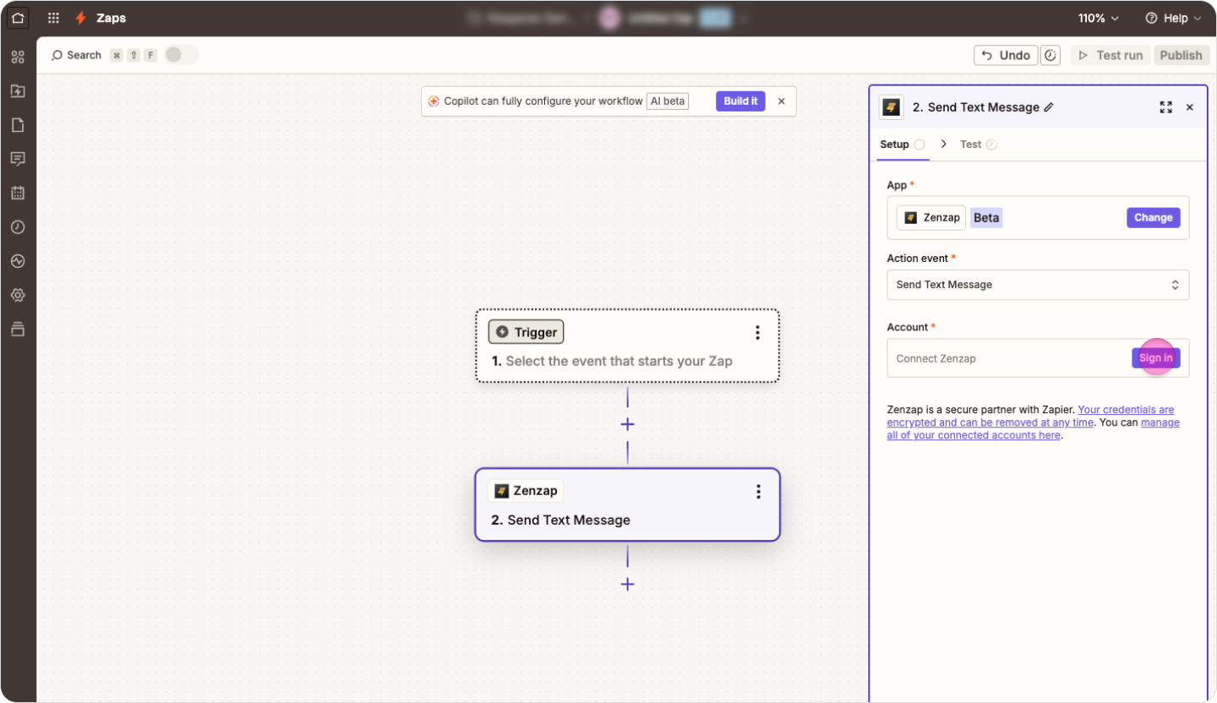Open the clock history icon in sidebar
This screenshot has width=1217, height=703.
coord(18,227)
